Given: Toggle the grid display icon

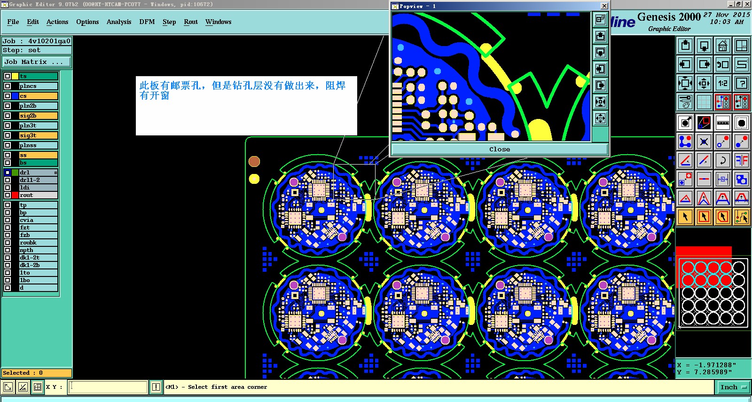Looking at the screenshot, I should (x=704, y=102).
